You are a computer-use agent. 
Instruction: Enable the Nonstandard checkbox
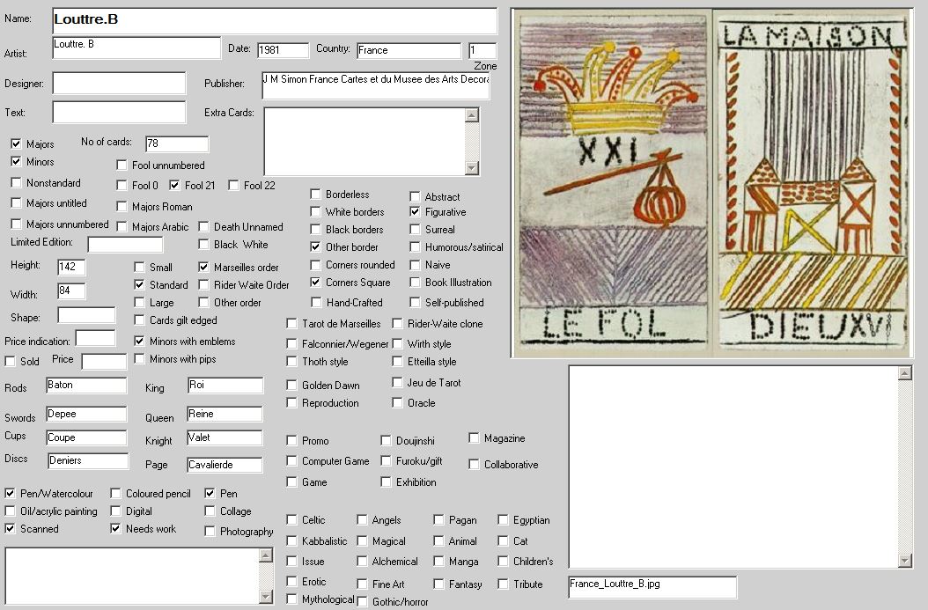tap(17, 183)
